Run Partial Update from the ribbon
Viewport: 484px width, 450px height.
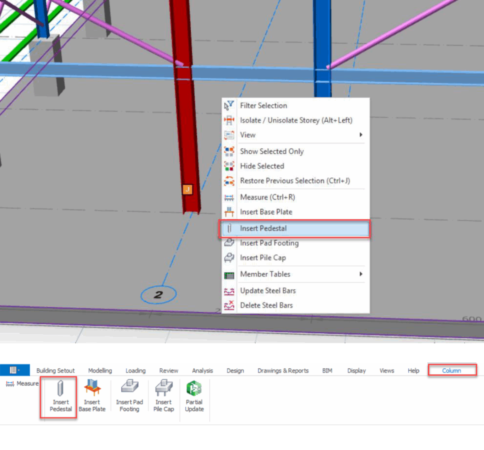194,396
